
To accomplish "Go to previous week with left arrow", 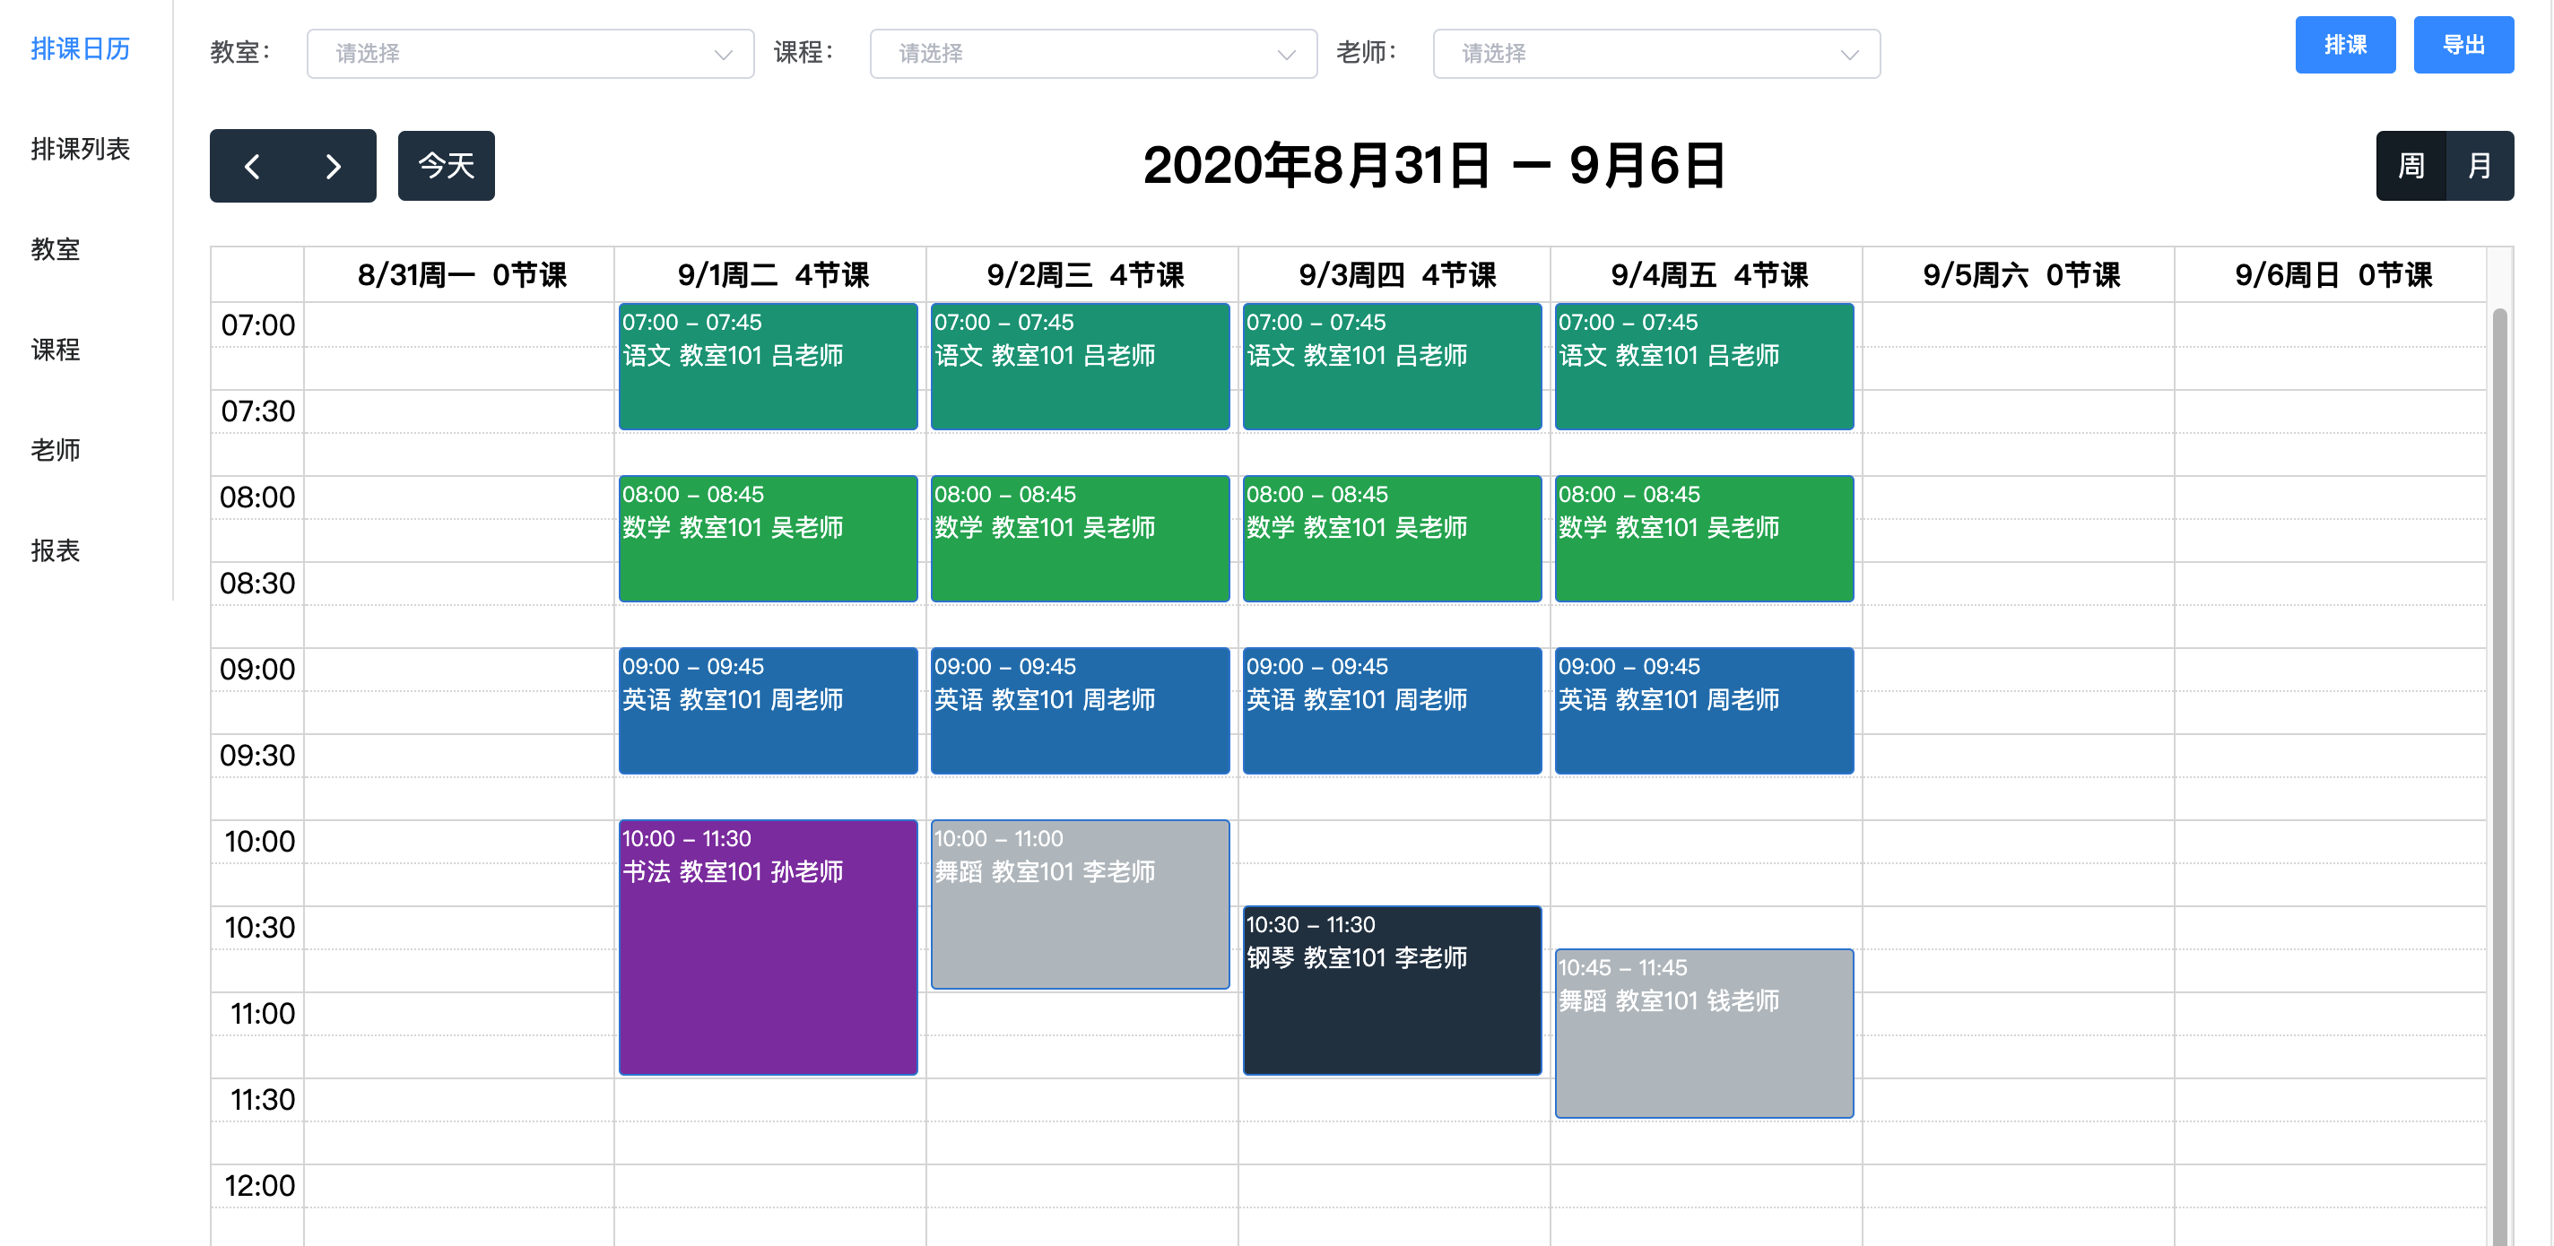I will [x=253, y=167].
